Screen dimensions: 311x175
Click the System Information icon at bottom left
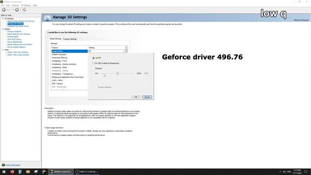click(x=3, y=165)
